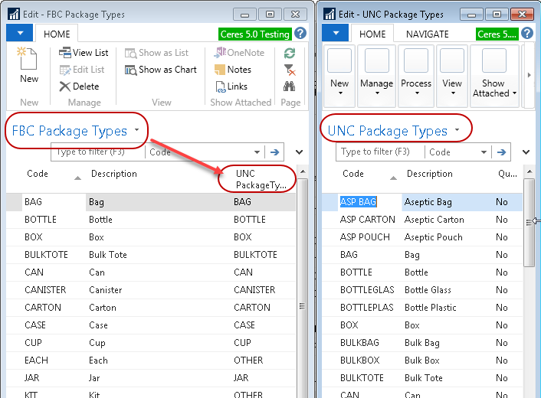Open the blue application menu in FBC window
Image resolution: width=541 pixels, height=398 pixels.
(x=19, y=34)
